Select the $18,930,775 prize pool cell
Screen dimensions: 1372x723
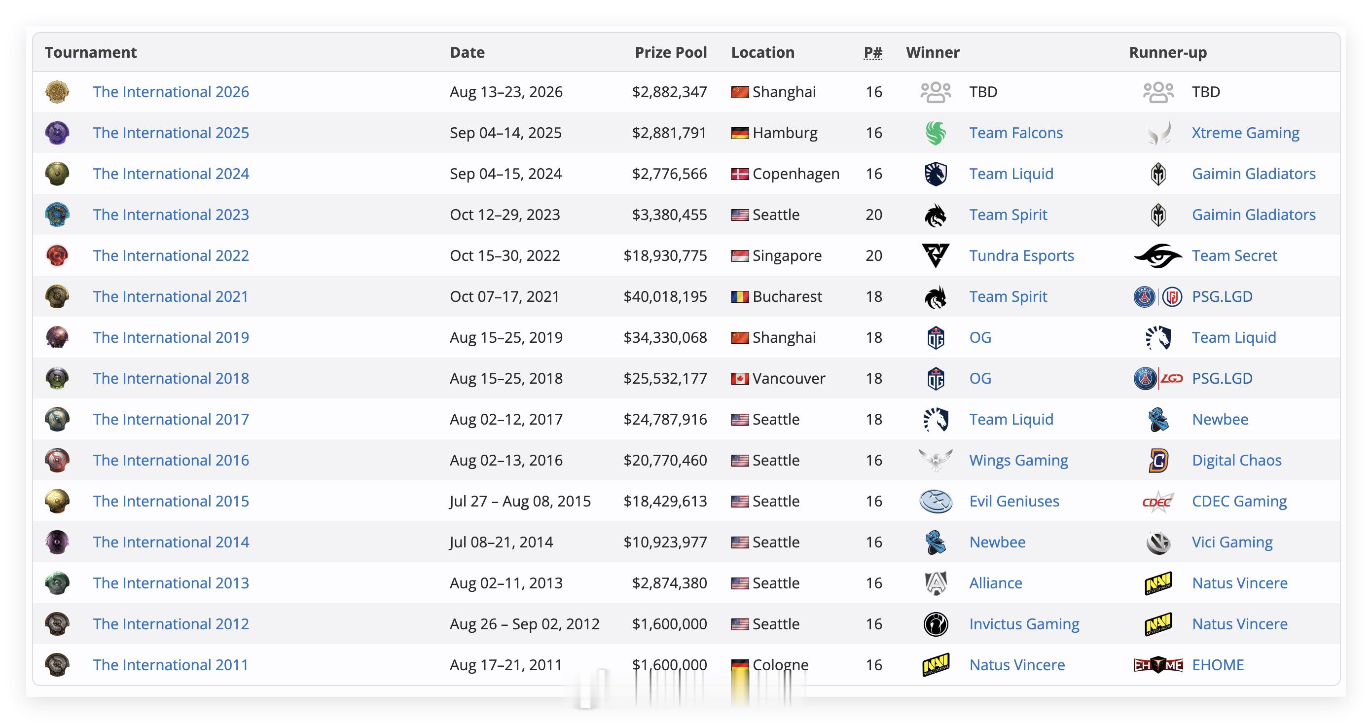(665, 256)
